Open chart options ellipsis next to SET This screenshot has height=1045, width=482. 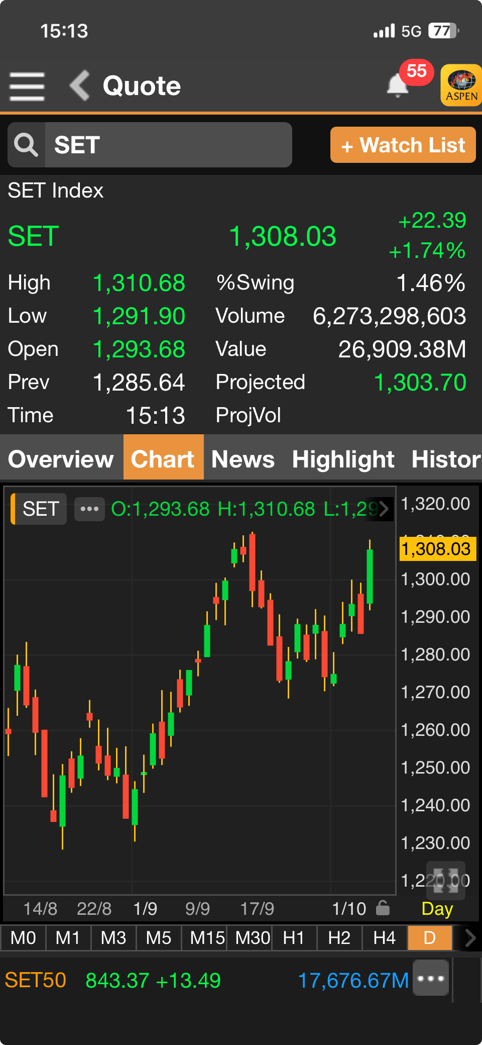point(89,509)
